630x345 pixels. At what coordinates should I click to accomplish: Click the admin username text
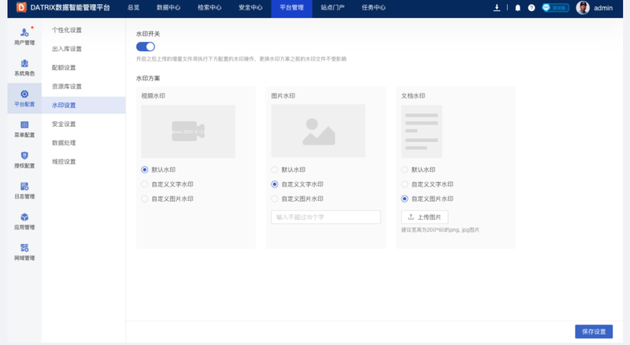coord(603,8)
